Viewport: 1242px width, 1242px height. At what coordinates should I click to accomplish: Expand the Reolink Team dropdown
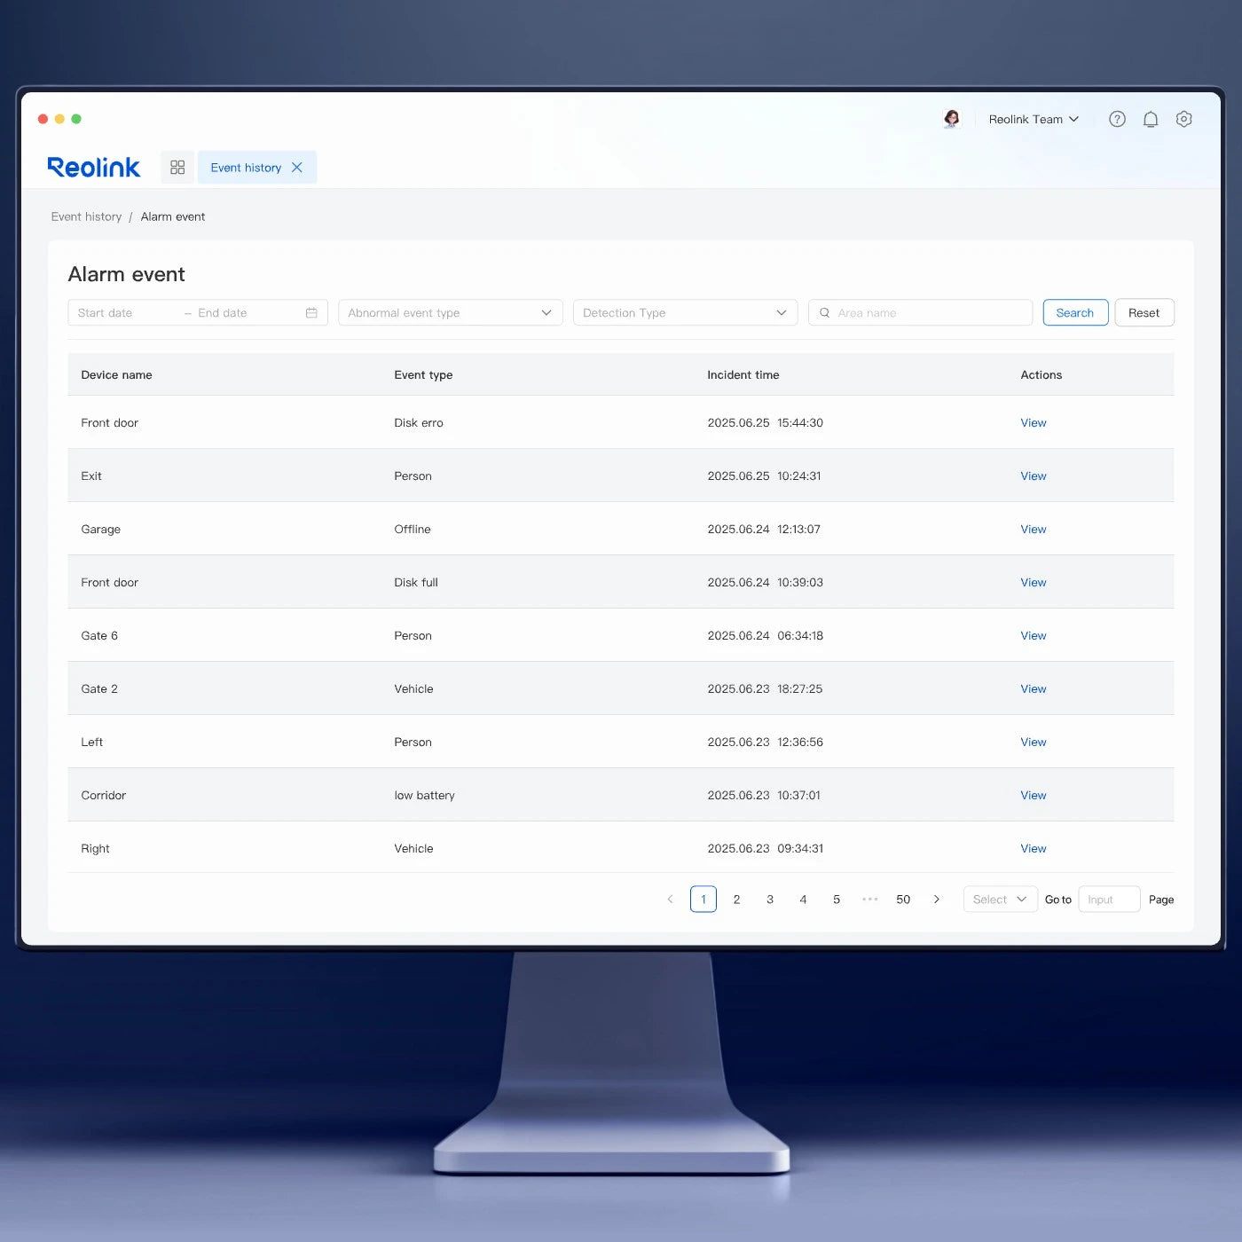click(x=1034, y=119)
